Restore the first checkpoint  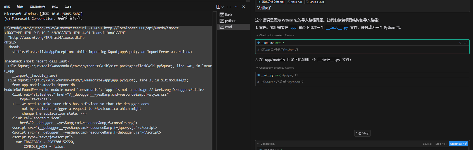click(290, 35)
